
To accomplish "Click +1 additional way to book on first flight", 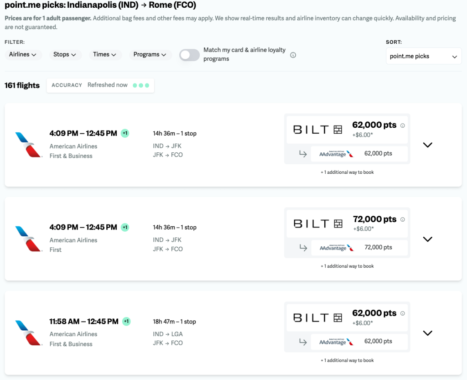I will (x=347, y=172).
